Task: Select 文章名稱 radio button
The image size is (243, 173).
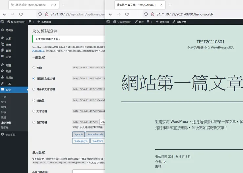Action: (33, 111)
